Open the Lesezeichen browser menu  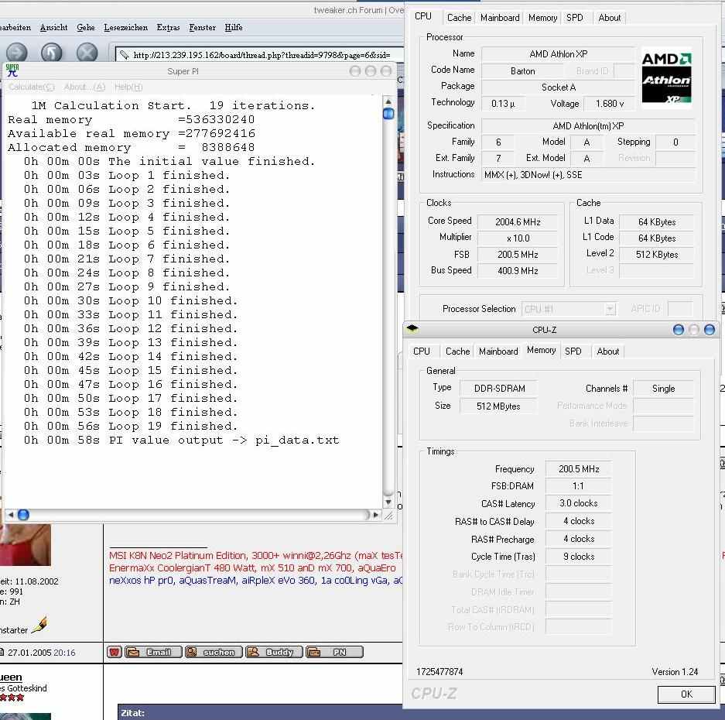click(125, 27)
